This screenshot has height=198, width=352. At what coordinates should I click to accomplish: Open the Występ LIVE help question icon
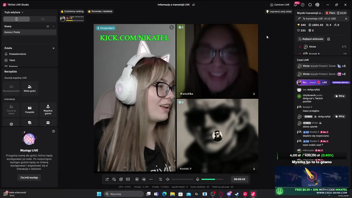[x=54, y=131]
